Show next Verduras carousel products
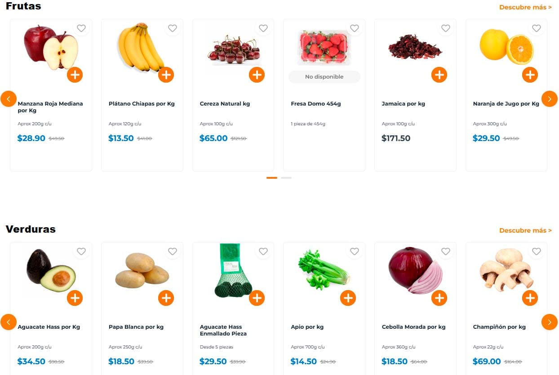 (549, 322)
